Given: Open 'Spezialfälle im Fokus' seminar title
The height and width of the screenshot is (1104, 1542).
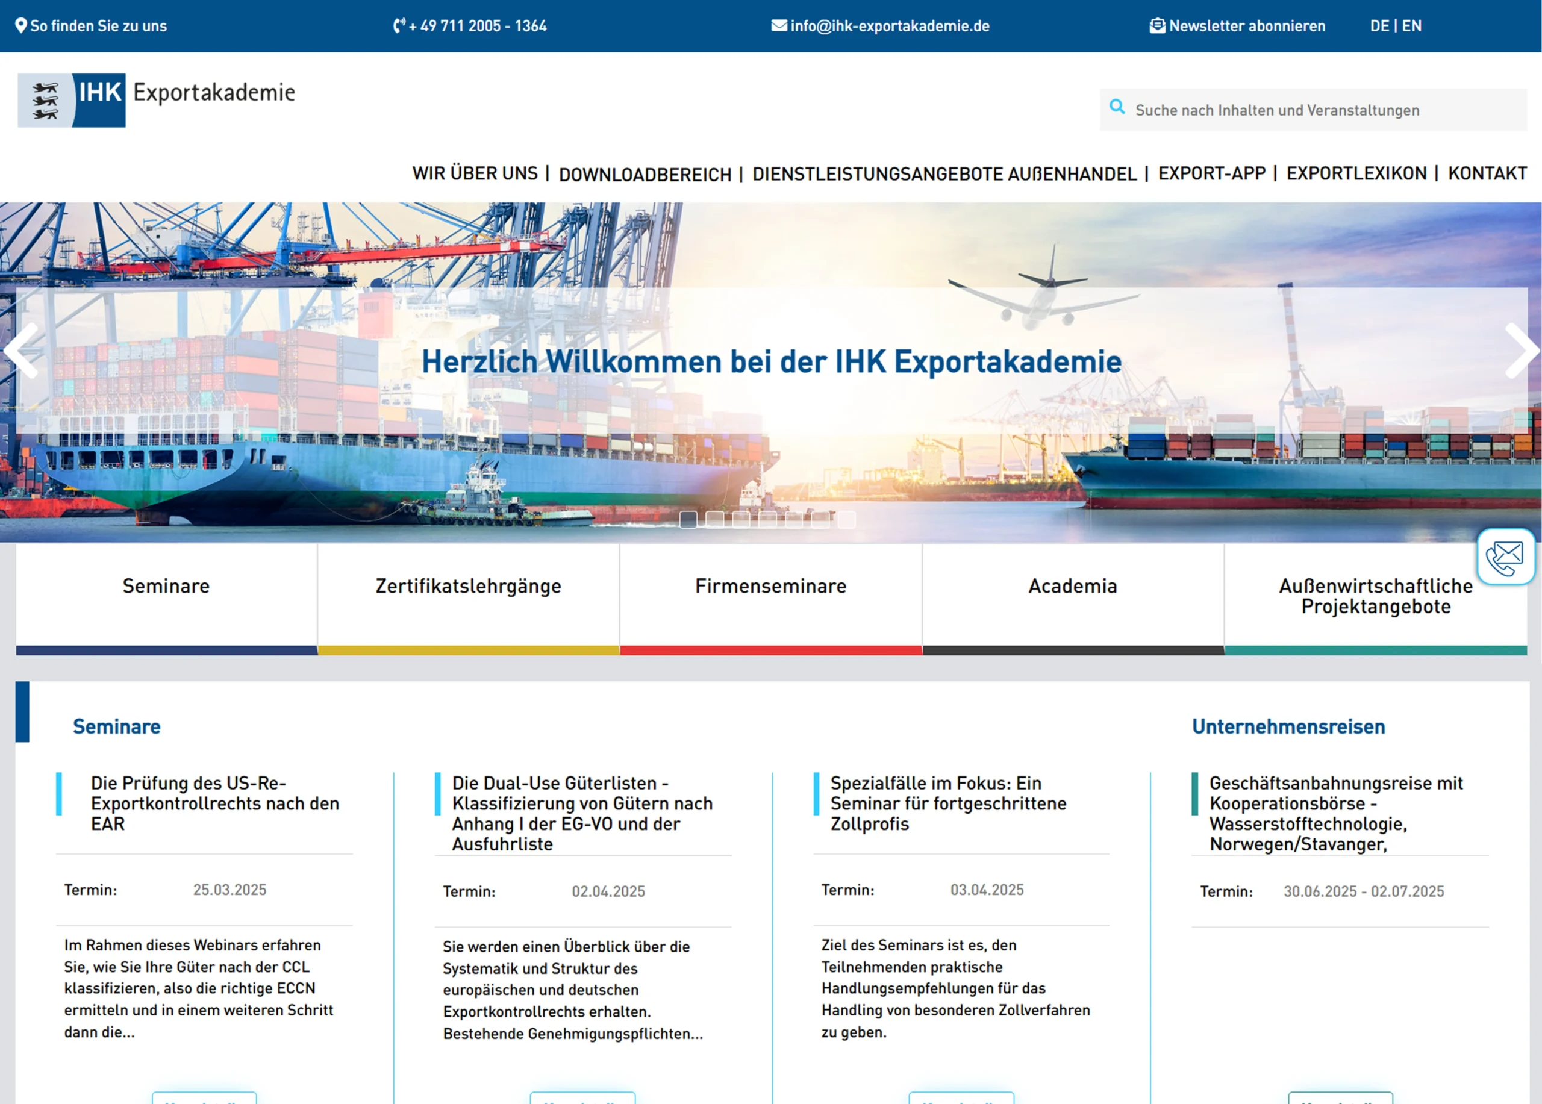Looking at the screenshot, I should (x=949, y=803).
